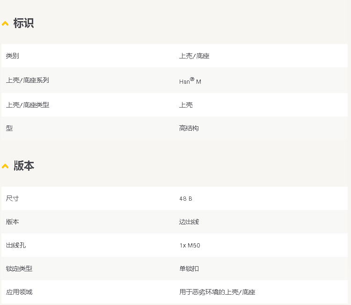Select the 用于恶劣环境的上壳/底座 value
This screenshot has height=305, width=351.
pyautogui.click(x=217, y=292)
